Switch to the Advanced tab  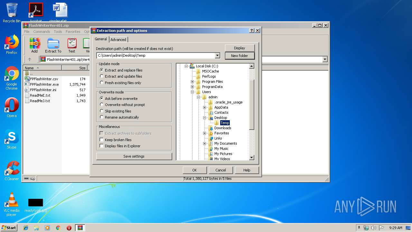(x=118, y=40)
